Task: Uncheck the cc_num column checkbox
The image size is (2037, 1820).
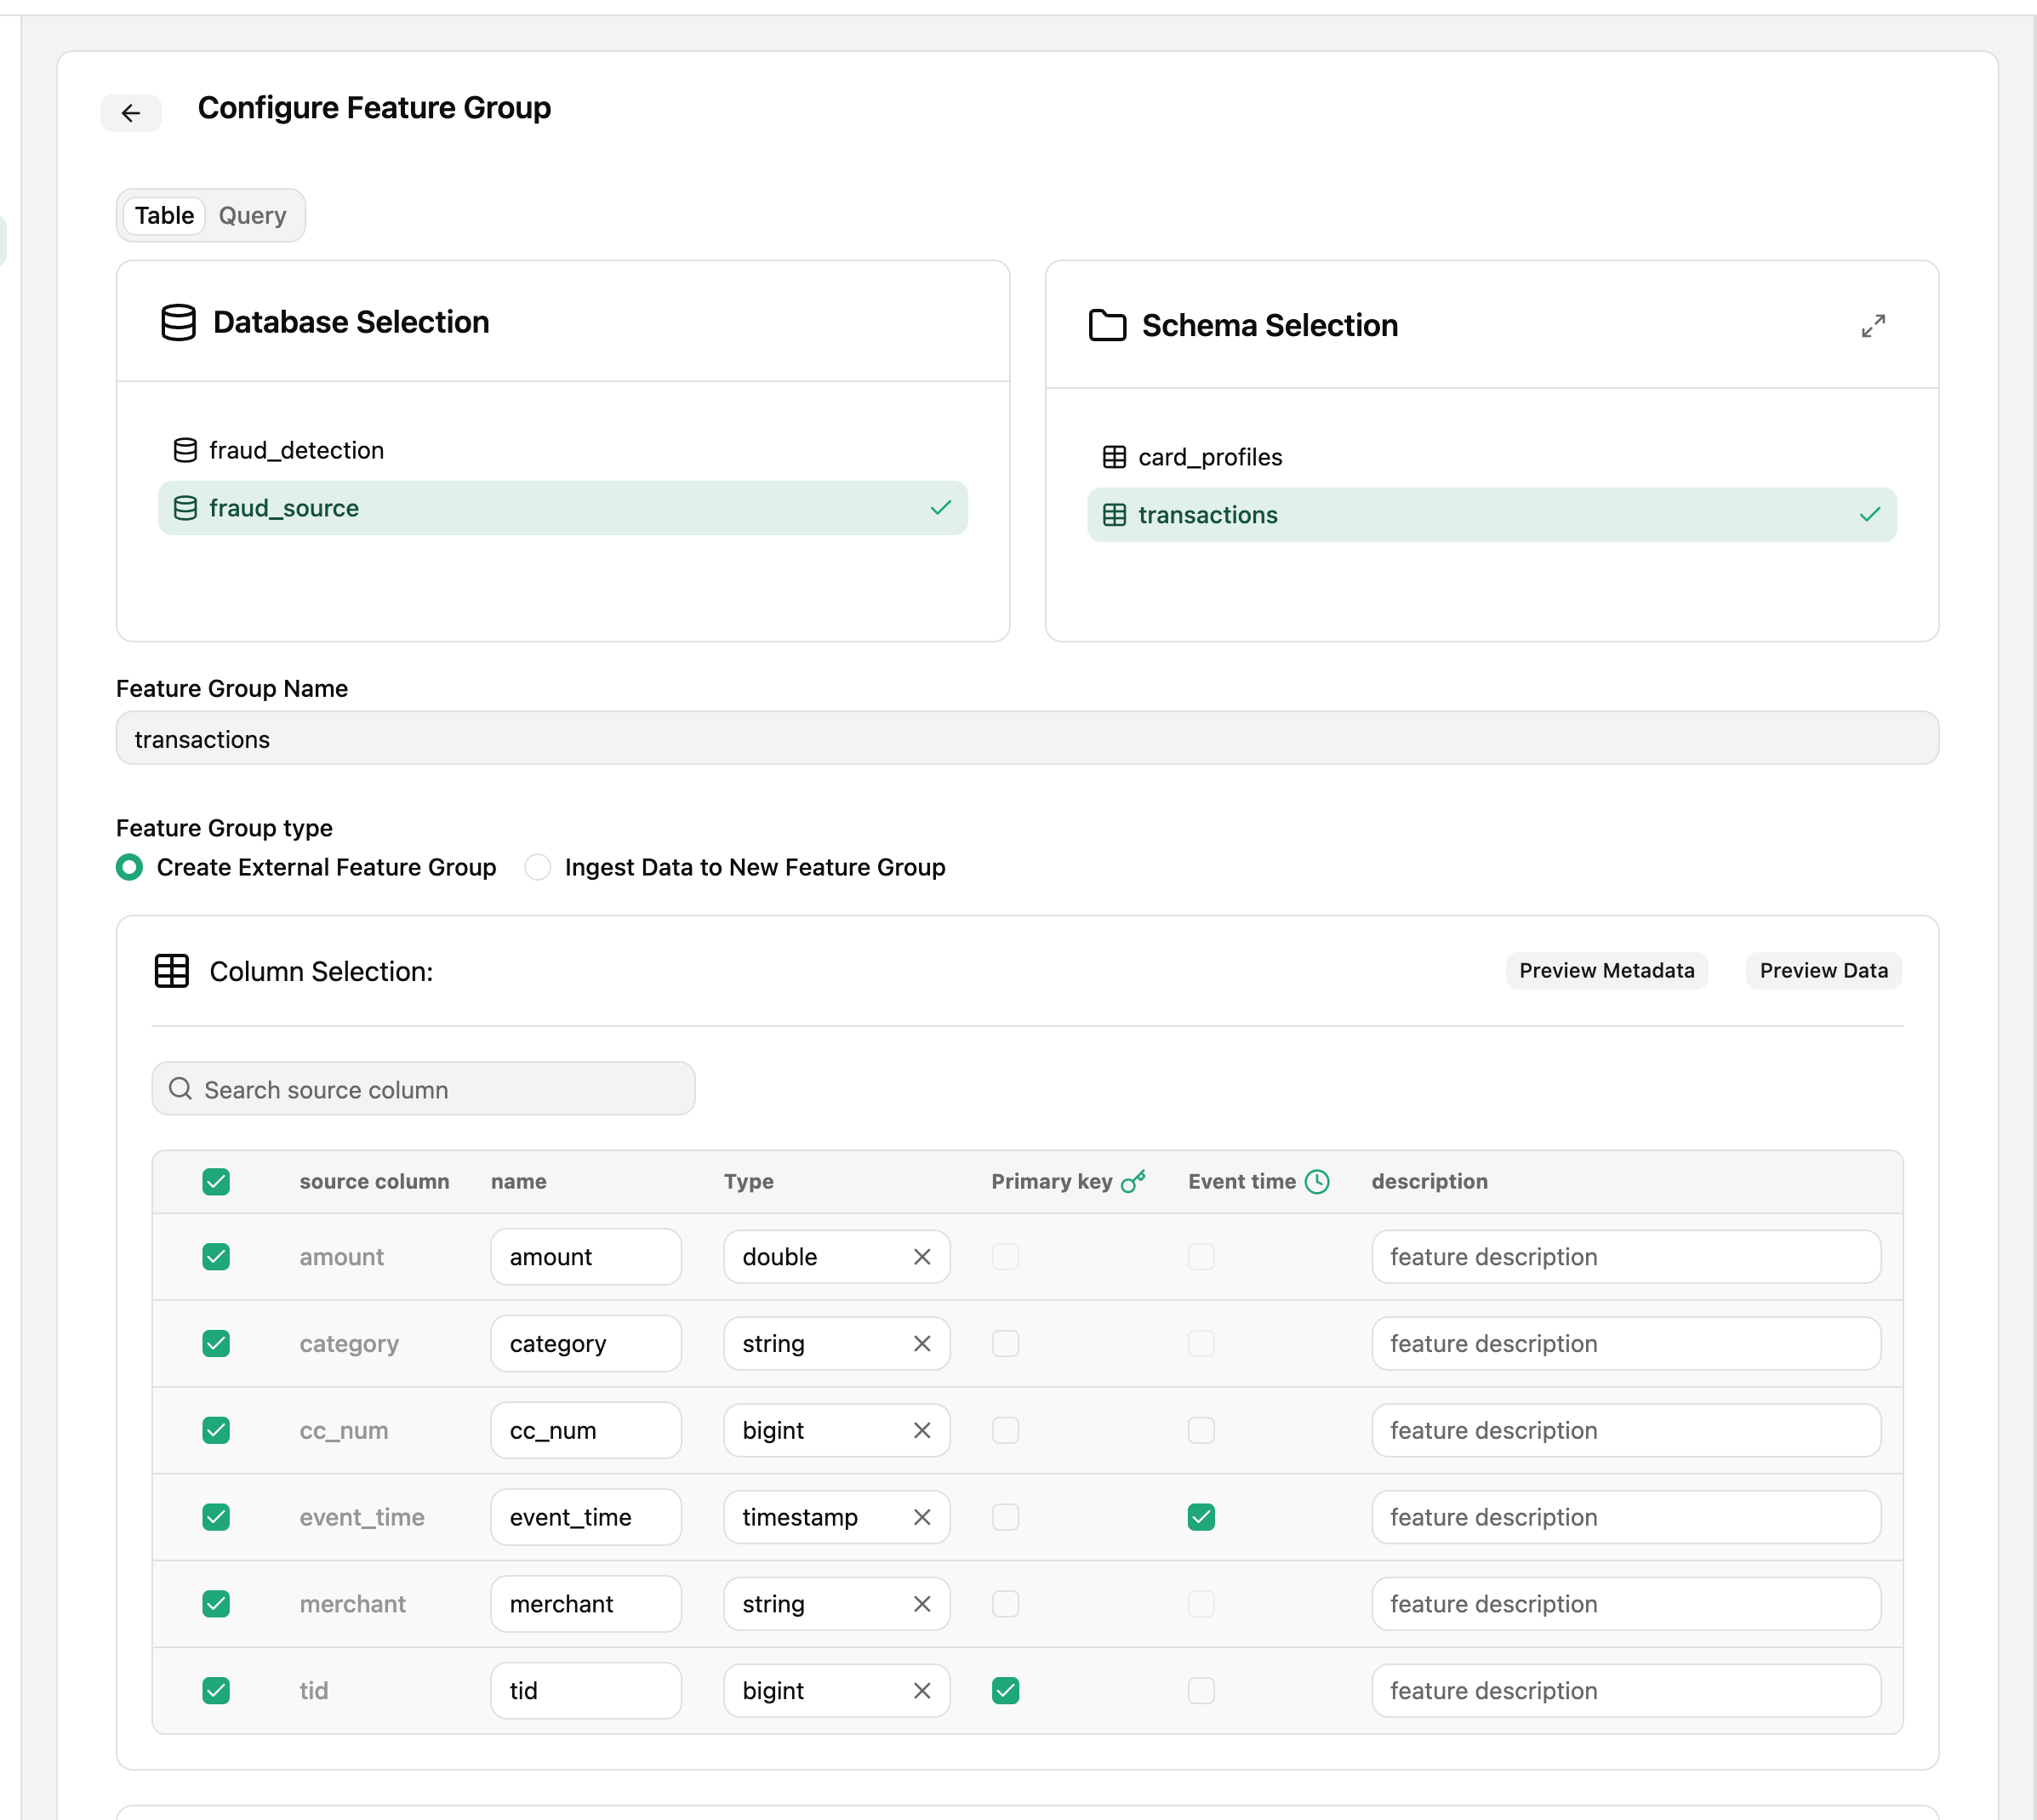Action: coord(216,1431)
